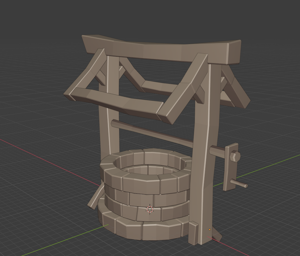Click the 3D cursor on the well stones
This screenshot has height=256, width=300.
(150, 209)
